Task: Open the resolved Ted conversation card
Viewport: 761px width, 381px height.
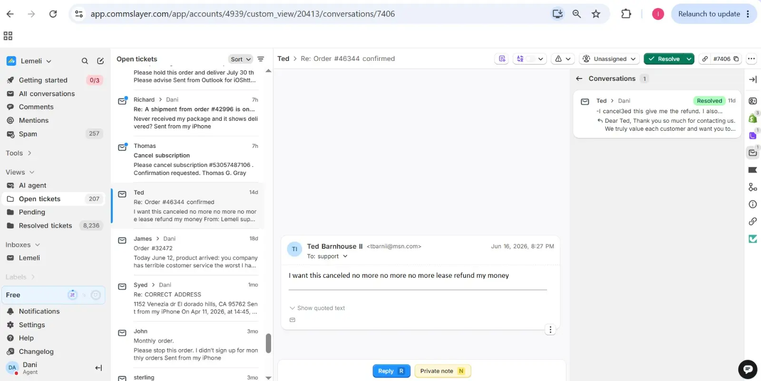Action: pos(657,115)
